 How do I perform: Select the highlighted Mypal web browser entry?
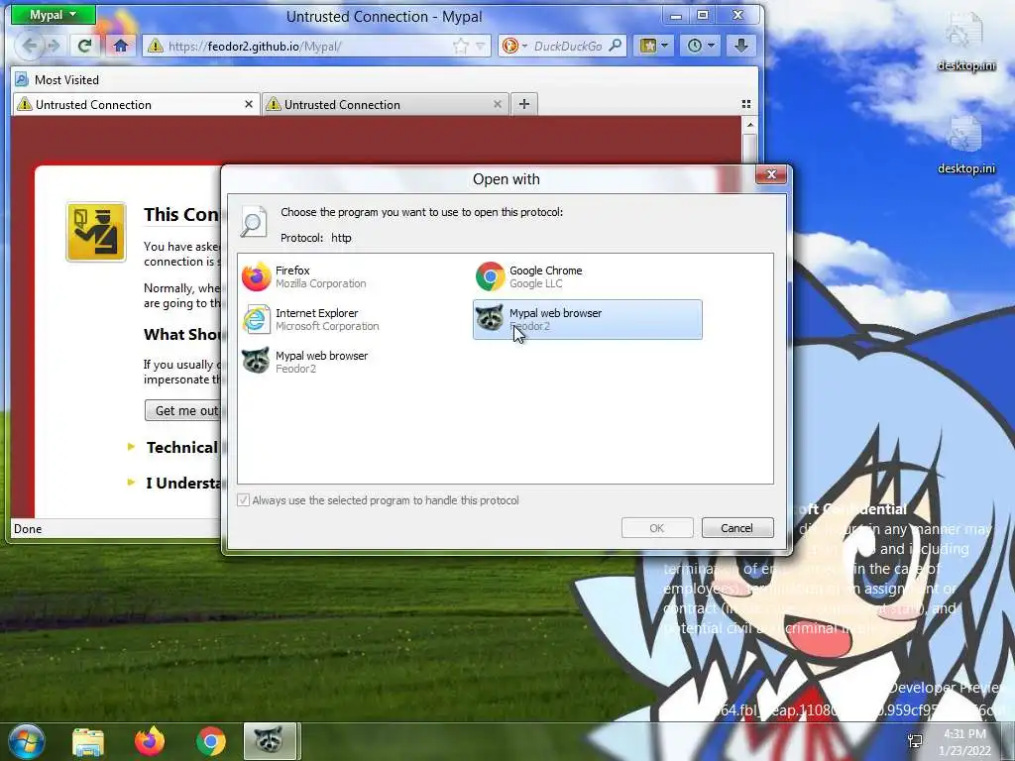coord(587,320)
